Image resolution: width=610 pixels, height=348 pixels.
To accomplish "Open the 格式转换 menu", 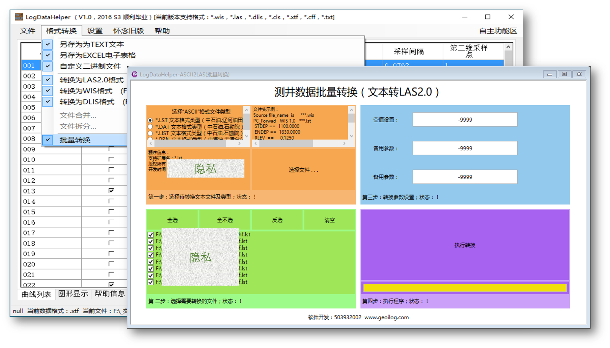I will (x=61, y=31).
